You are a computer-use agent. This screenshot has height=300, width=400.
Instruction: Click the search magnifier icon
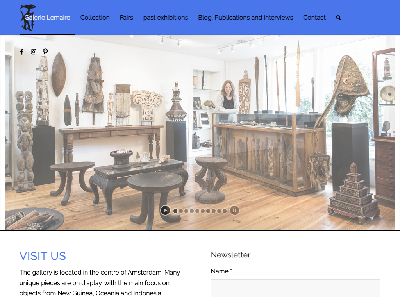pos(338,18)
